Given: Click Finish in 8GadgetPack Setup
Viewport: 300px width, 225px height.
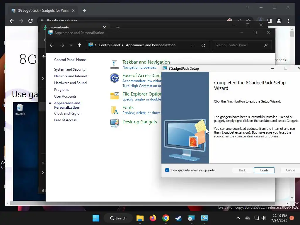Looking at the screenshot, I should [264, 170].
